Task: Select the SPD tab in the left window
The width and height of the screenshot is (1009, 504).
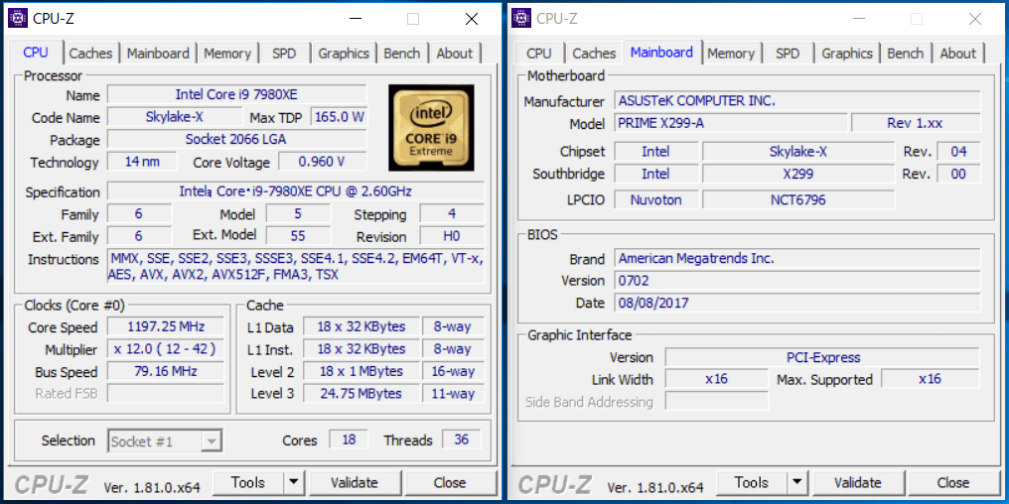Action: (x=284, y=54)
